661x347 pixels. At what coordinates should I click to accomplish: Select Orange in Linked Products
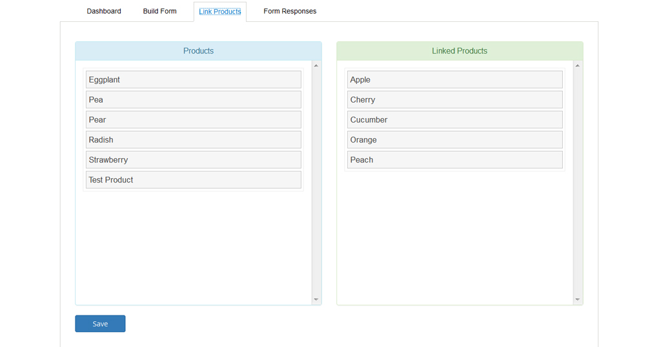click(x=455, y=140)
